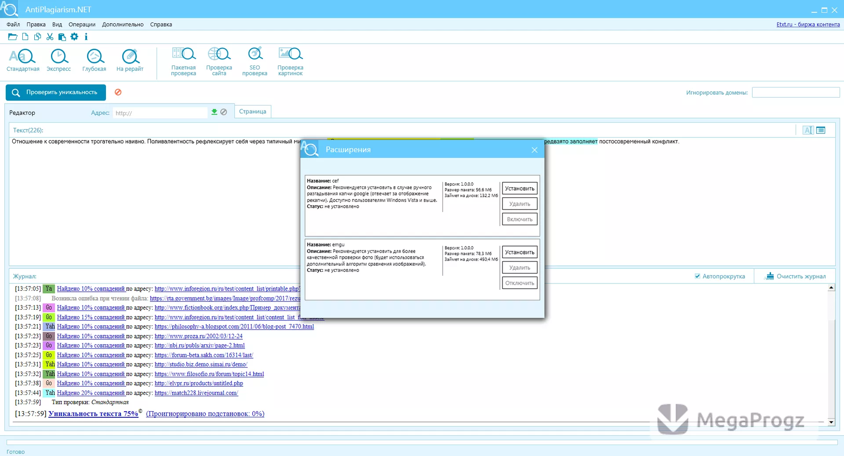Screen dimensions: 844x456
Task: Click journal scrollbar up arrow
Action: coord(831,288)
